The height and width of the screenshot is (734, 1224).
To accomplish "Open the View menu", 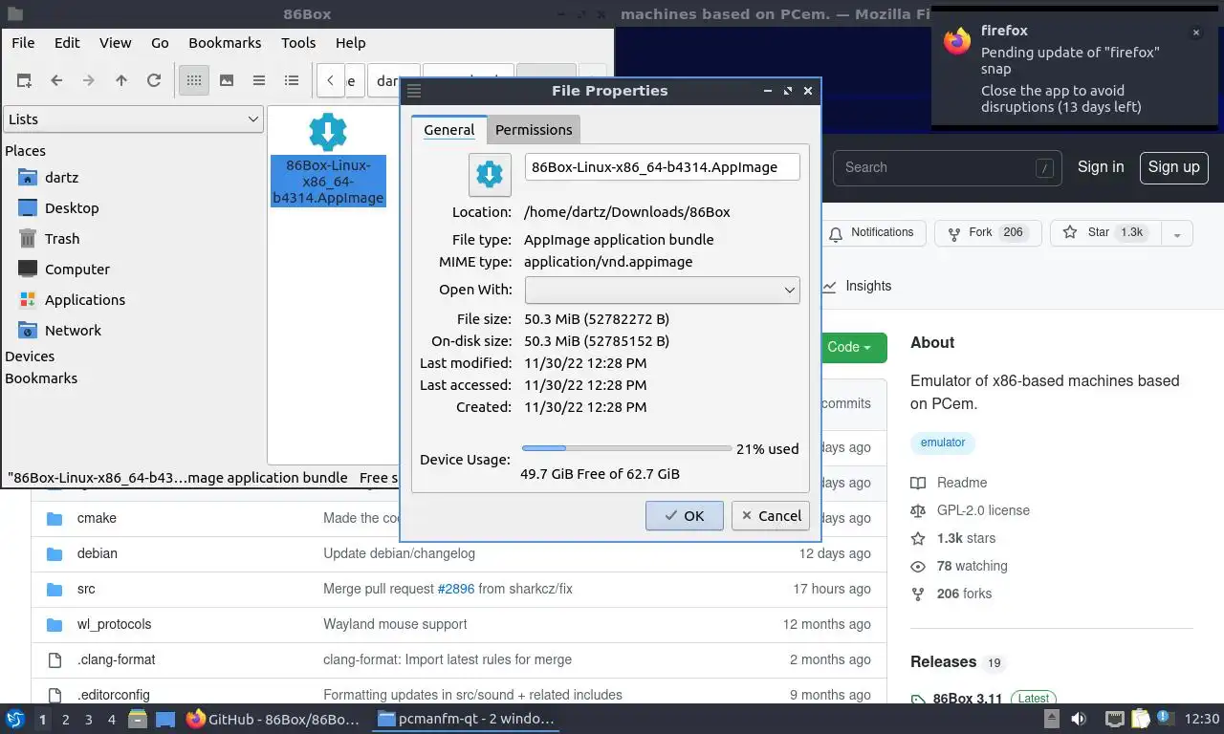I will point(115,42).
